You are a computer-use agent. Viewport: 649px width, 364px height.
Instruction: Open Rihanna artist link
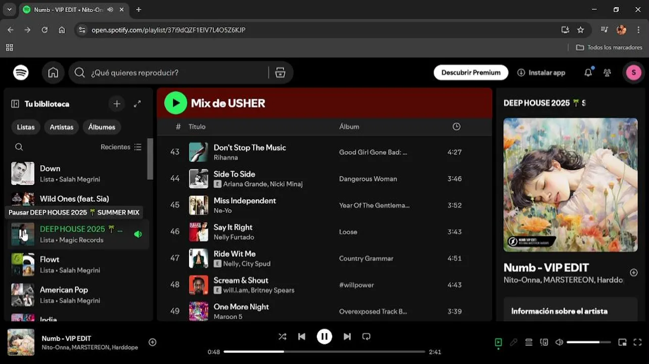tap(225, 158)
